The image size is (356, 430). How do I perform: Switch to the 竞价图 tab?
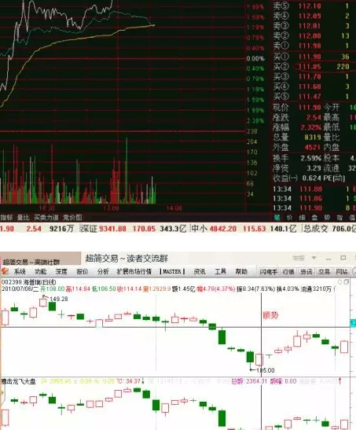[x=72, y=218]
